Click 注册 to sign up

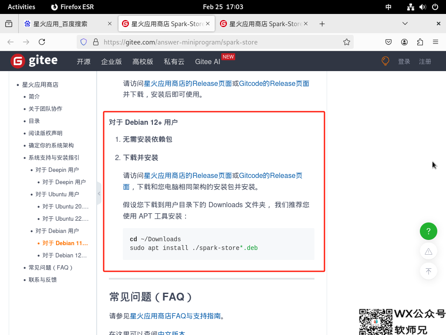425,62
